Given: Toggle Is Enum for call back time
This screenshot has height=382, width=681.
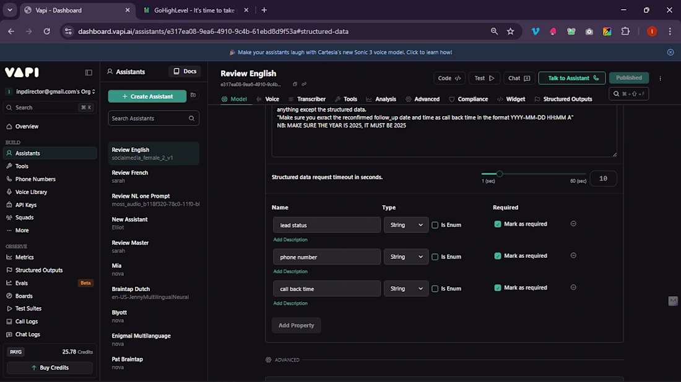Looking at the screenshot, I should tap(435, 289).
